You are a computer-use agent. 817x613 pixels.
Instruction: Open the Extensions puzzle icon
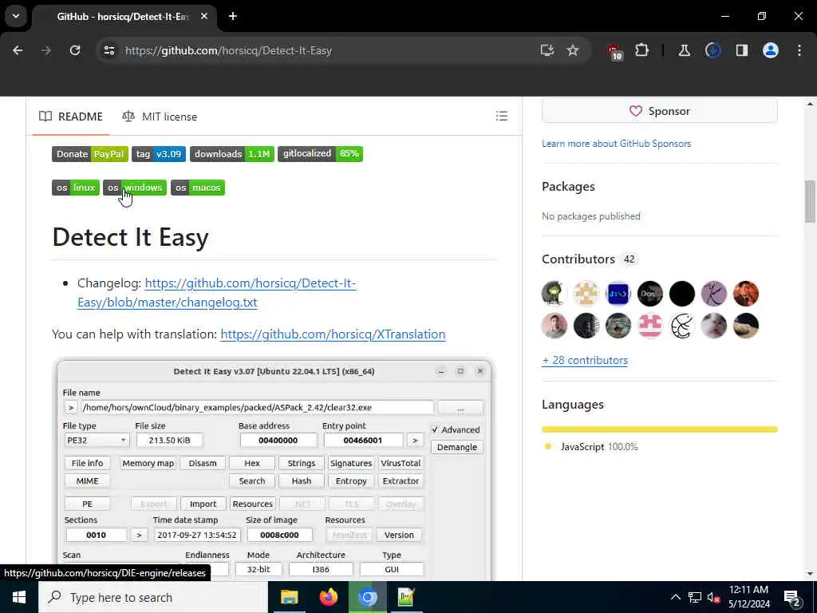point(642,50)
